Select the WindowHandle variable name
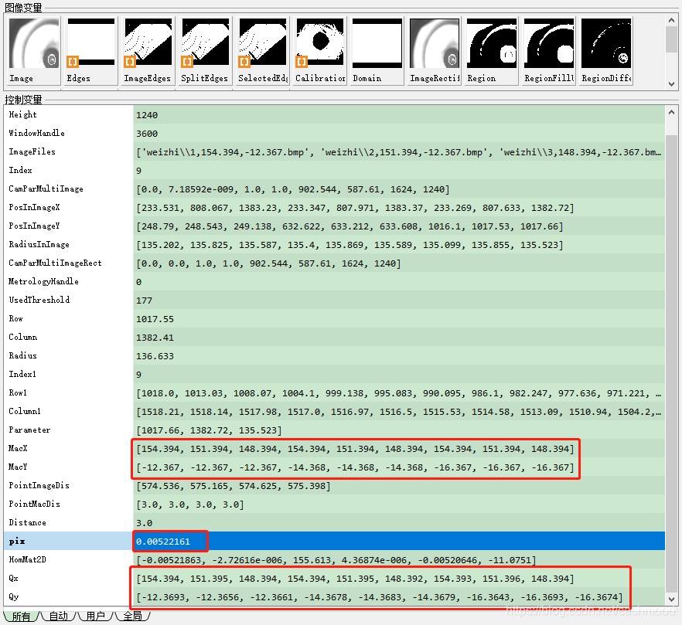Image resolution: width=682 pixels, height=625 pixels. click(36, 134)
